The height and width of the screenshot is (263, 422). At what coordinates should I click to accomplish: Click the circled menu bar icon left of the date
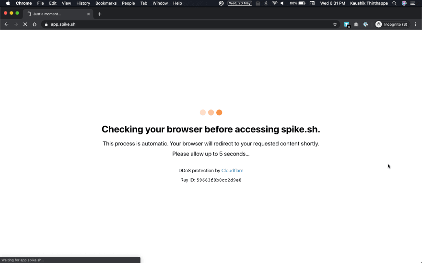pos(221,3)
